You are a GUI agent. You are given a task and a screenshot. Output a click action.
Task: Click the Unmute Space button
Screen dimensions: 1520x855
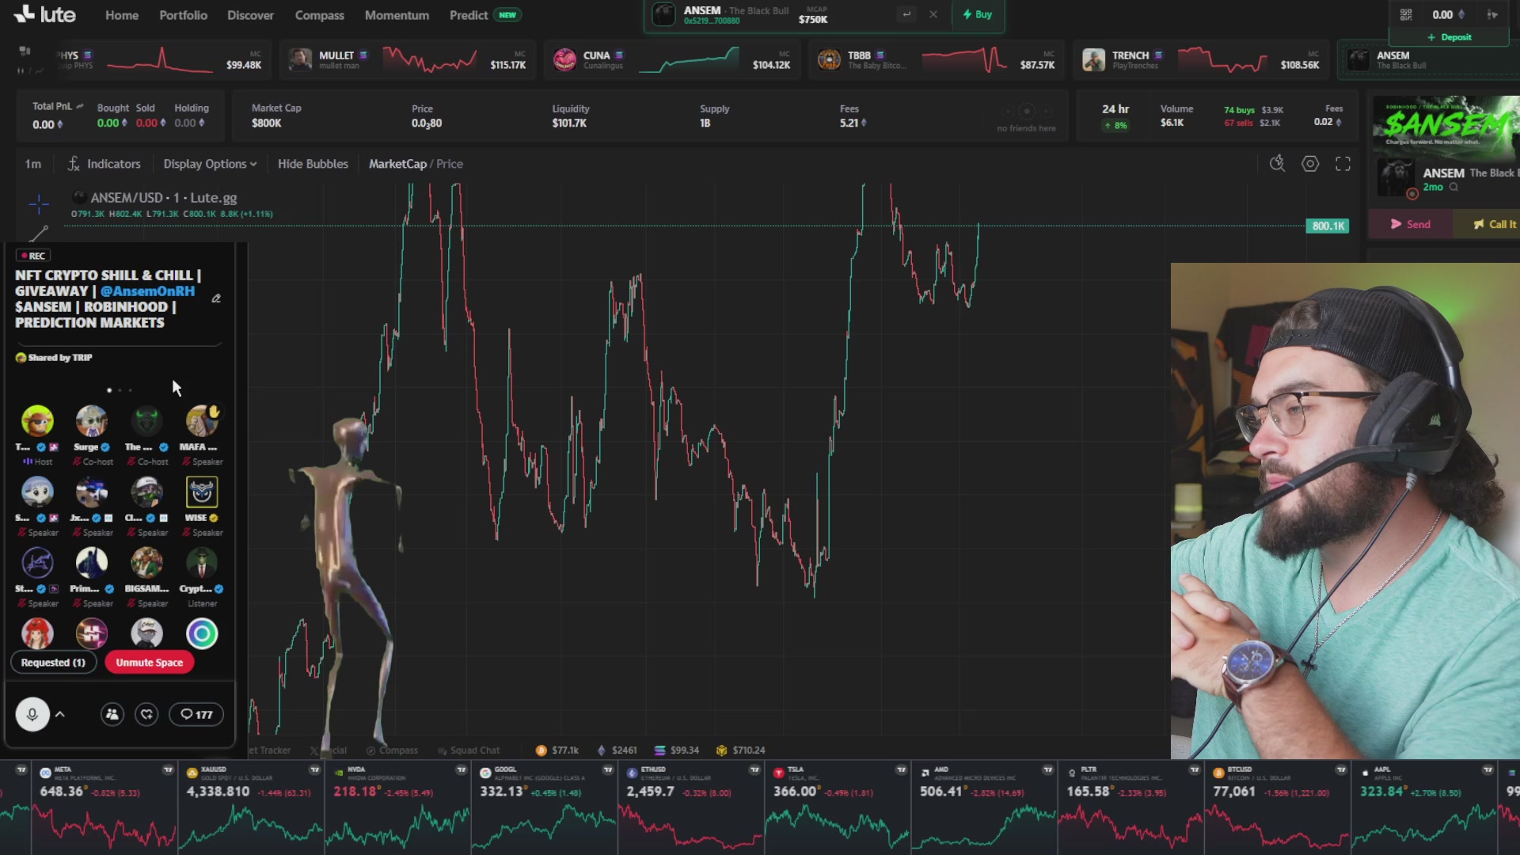click(x=150, y=663)
